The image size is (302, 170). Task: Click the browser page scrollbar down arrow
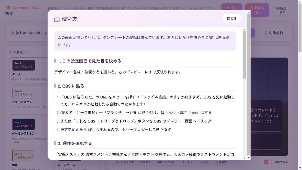300,168
